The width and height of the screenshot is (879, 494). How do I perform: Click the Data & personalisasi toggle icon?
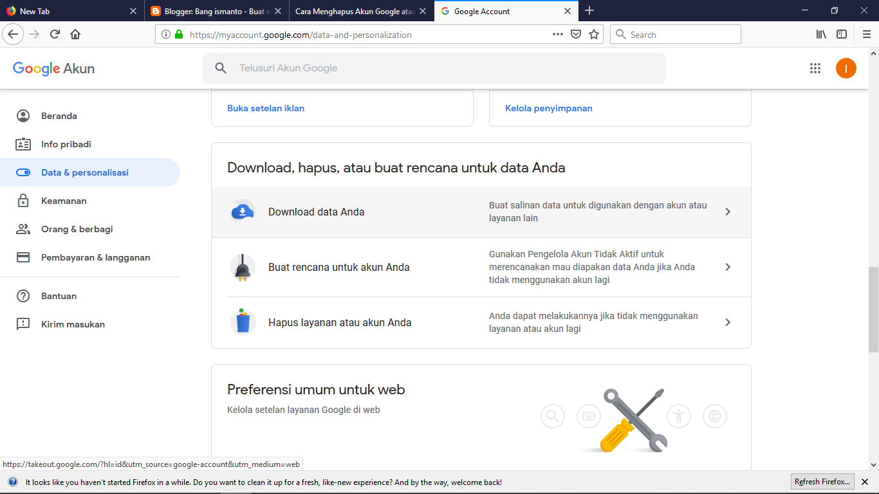pos(23,172)
